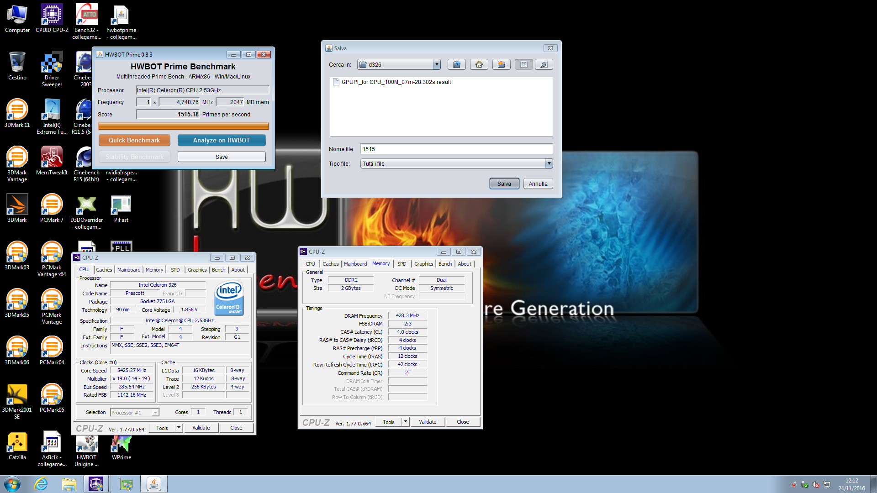Create new folder in Salva dialog

click(502, 64)
